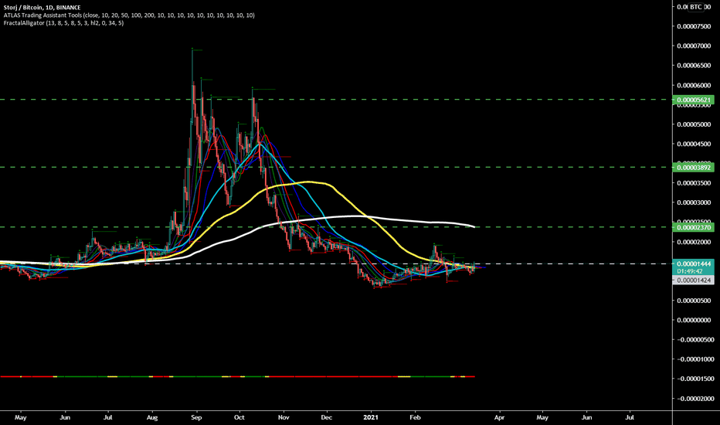Click the Apr label on time axis
The width and height of the screenshot is (720, 425).
tap(499, 417)
